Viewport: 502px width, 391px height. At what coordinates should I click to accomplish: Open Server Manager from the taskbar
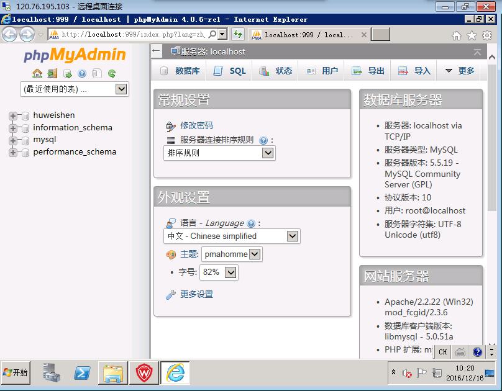pos(51,373)
